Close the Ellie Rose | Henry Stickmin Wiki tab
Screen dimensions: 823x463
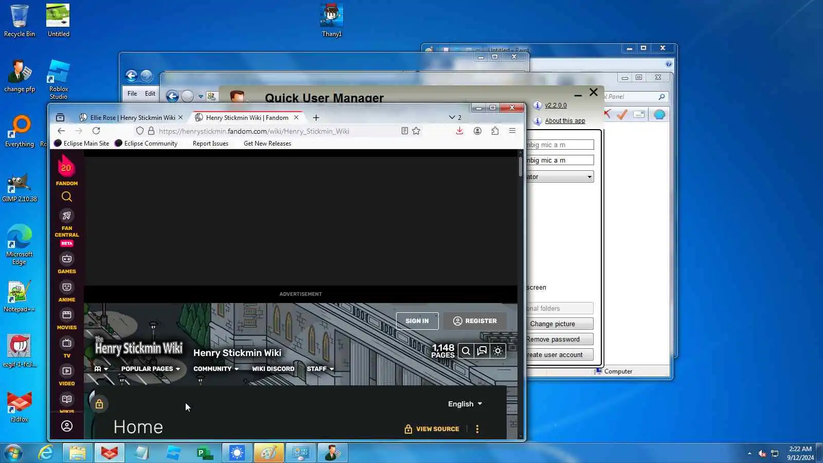click(x=181, y=117)
